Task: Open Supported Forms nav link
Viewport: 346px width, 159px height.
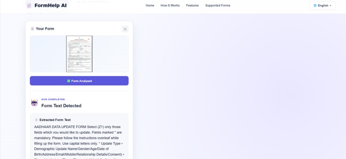Action: (218, 6)
